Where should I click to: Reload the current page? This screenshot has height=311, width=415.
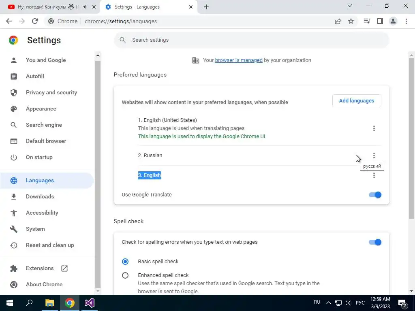pyautogui.click(x=35, y=21)
